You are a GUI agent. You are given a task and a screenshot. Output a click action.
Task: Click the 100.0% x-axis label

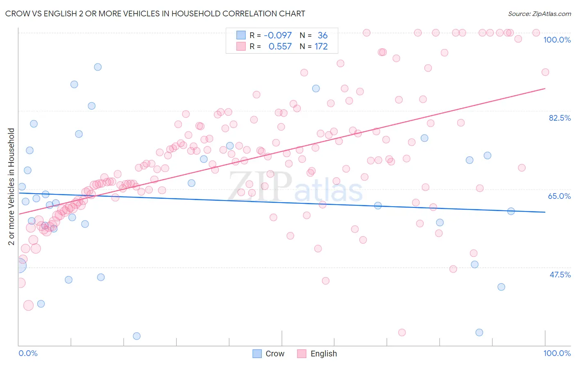(x=557, y=353)
